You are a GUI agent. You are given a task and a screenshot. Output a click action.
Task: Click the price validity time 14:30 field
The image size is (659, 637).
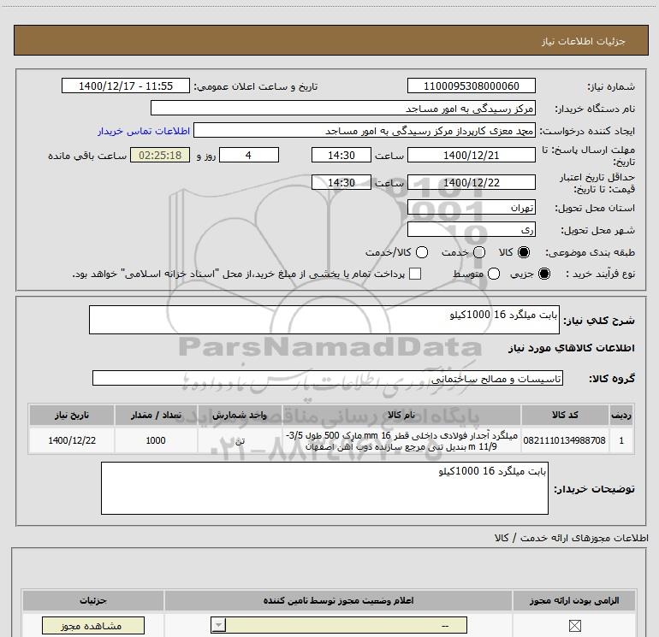(341, 183)
